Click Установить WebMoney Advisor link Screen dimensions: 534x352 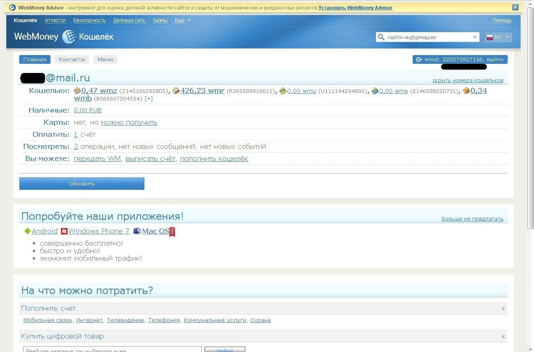(355, 8)
